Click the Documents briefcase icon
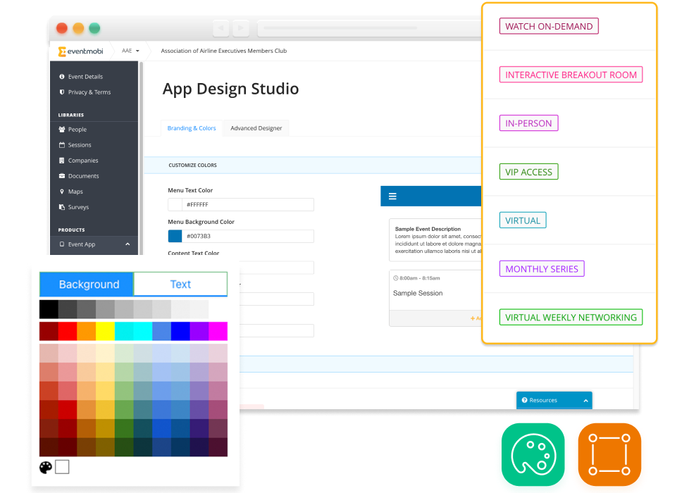The width and height of the screenshot is (689, 493). click(x=62, y=176)
